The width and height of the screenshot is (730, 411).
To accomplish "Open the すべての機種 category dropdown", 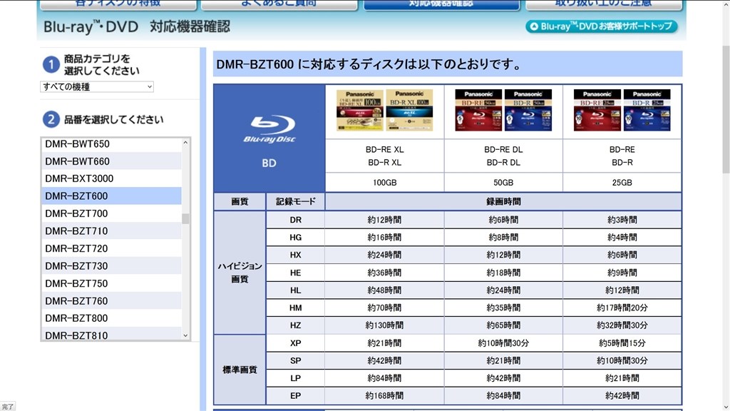I will click(x=97, y=86).
